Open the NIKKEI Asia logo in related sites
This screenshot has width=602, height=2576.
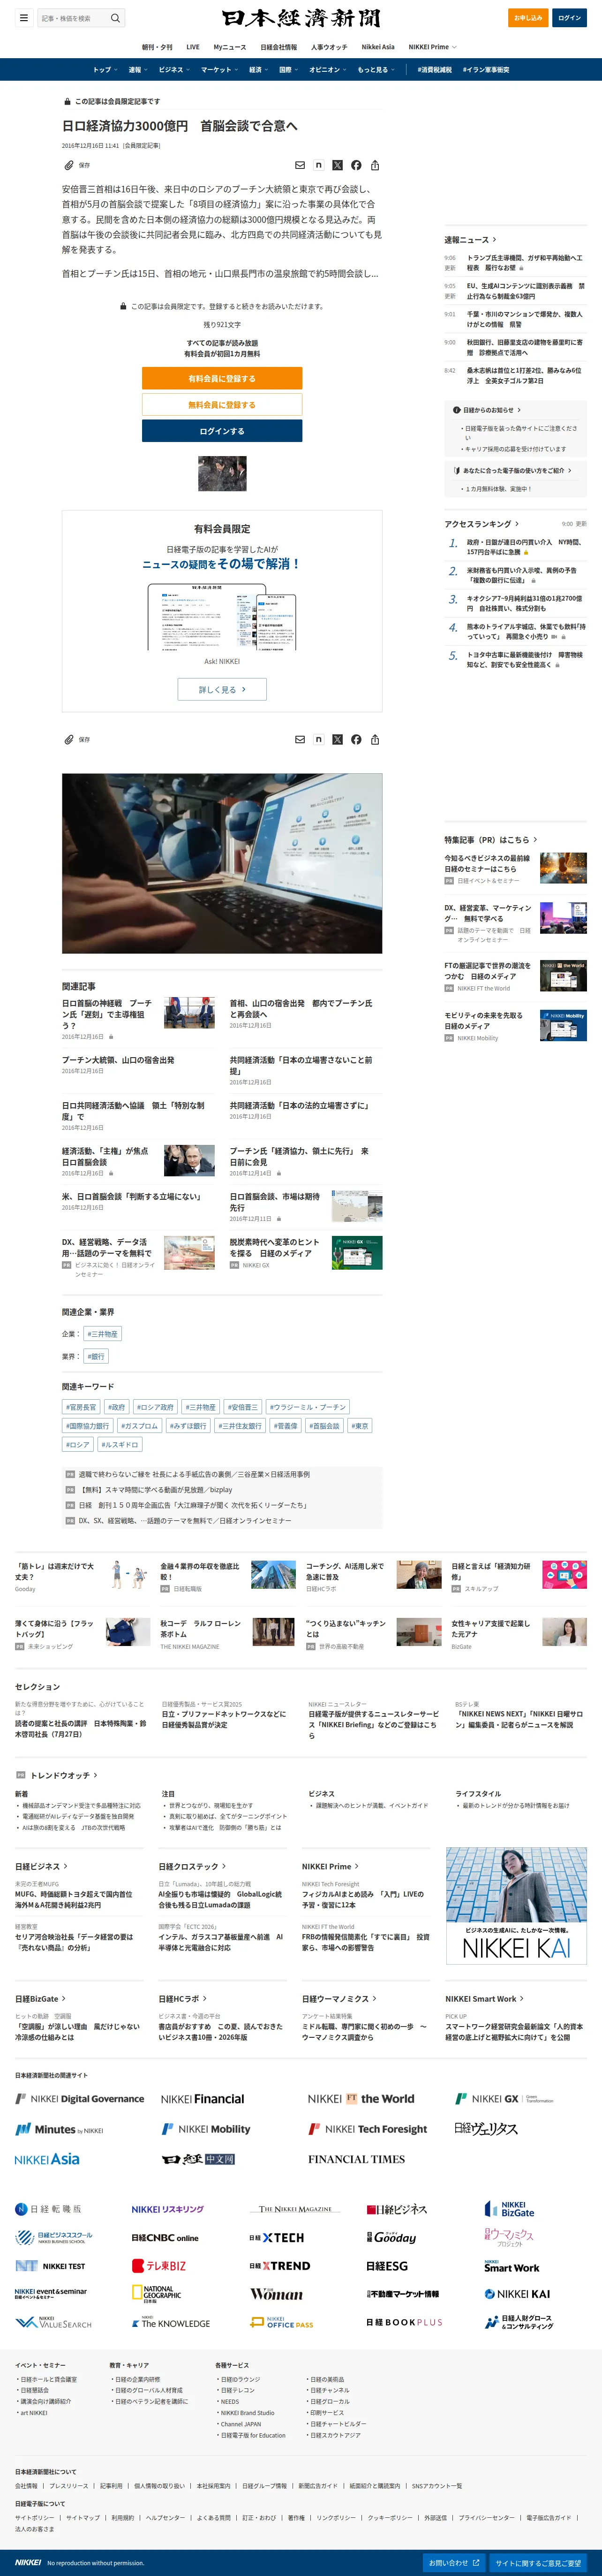(47, 2159)
